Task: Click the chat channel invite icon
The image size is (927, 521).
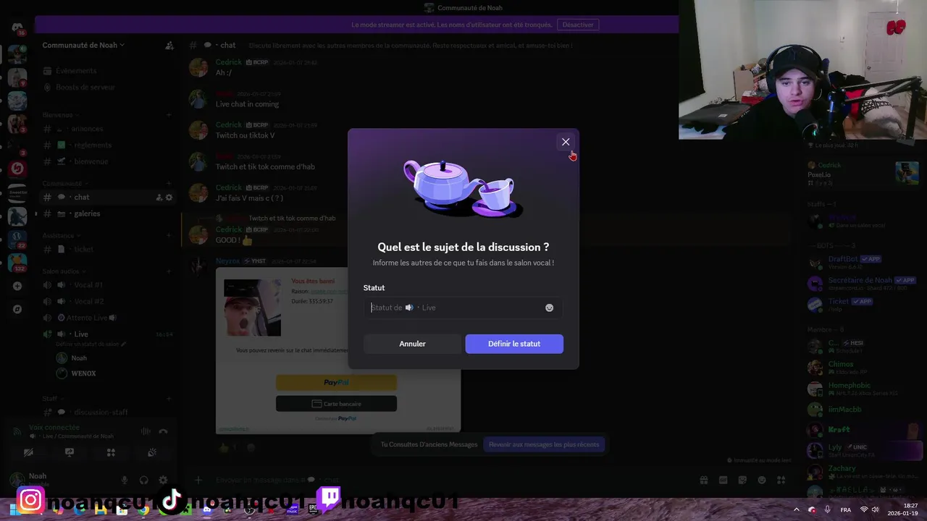Action: pyautogui.click(x=159, y=198)
